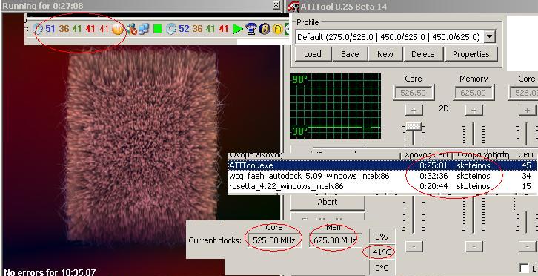This screenshot has height=276, width=538.
Task: Click the two blue computers network icon
Action: tap(144, 29)
